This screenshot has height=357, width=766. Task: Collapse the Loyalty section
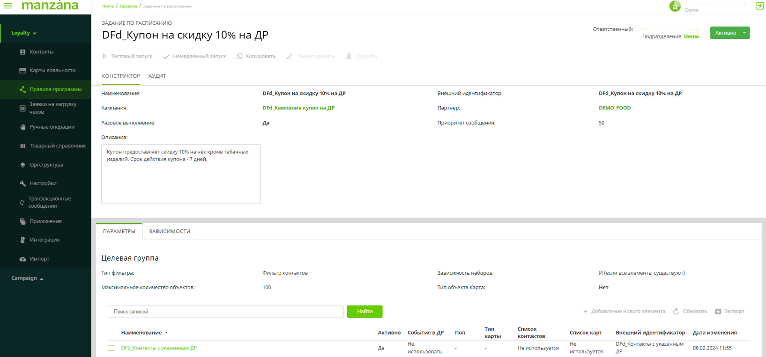pos(24,33)
